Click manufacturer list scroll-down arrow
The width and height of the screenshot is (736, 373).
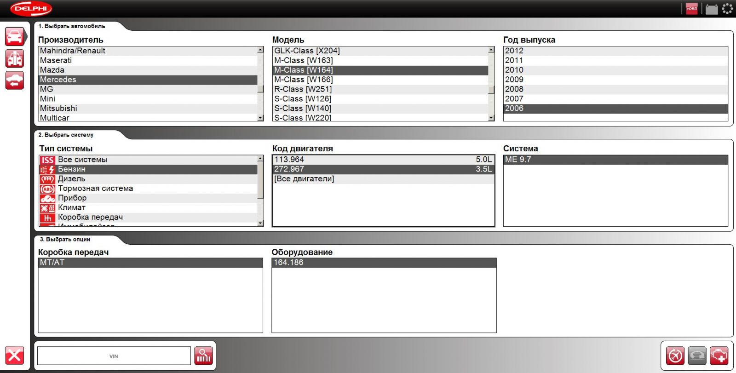(x=260, y=118)
